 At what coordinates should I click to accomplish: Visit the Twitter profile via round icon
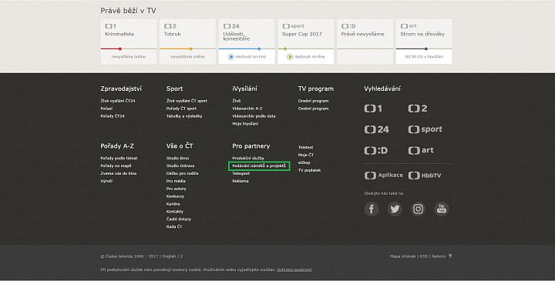[395, 209]
